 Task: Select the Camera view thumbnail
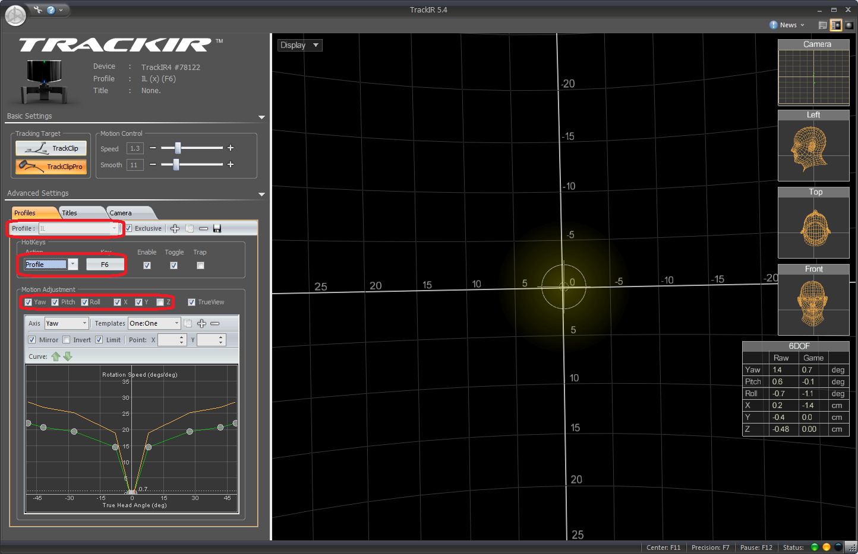pyautogui.click(x=813, y=72)
